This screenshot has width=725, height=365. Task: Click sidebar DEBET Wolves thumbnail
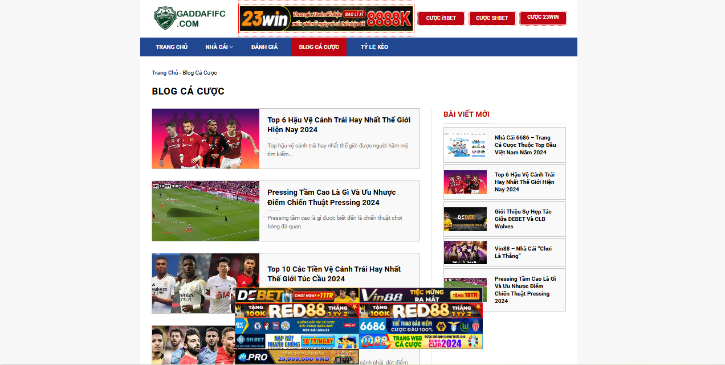[465, 219]
